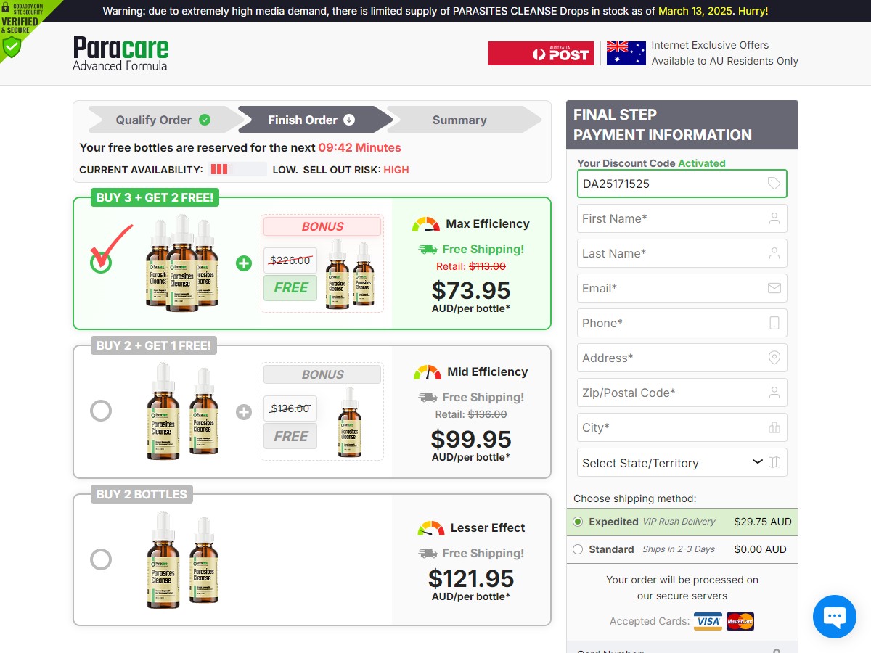
Task: Click the green plus icon in Buy 3 package
Action: point(244,263)
